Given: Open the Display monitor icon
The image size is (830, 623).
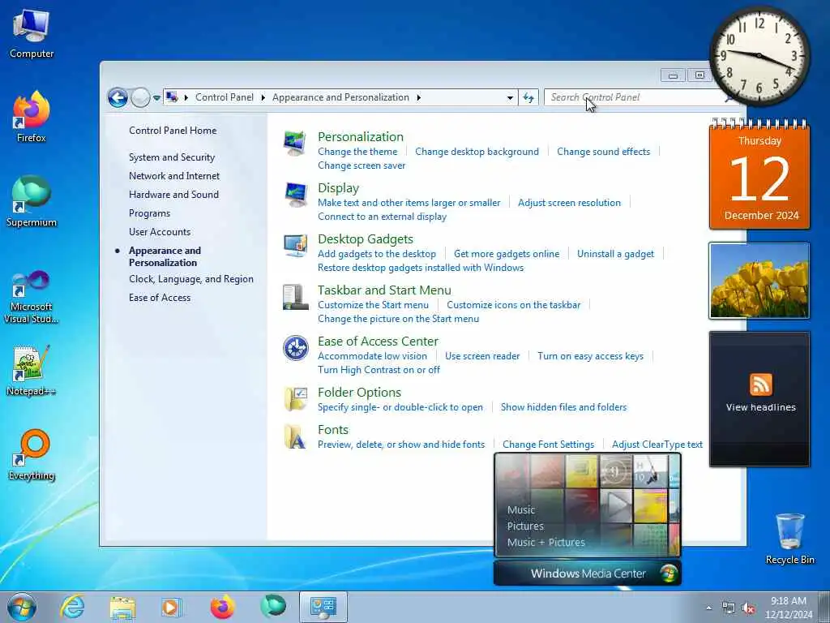Looking at the screenshot, I should click(x=295, y=195).
